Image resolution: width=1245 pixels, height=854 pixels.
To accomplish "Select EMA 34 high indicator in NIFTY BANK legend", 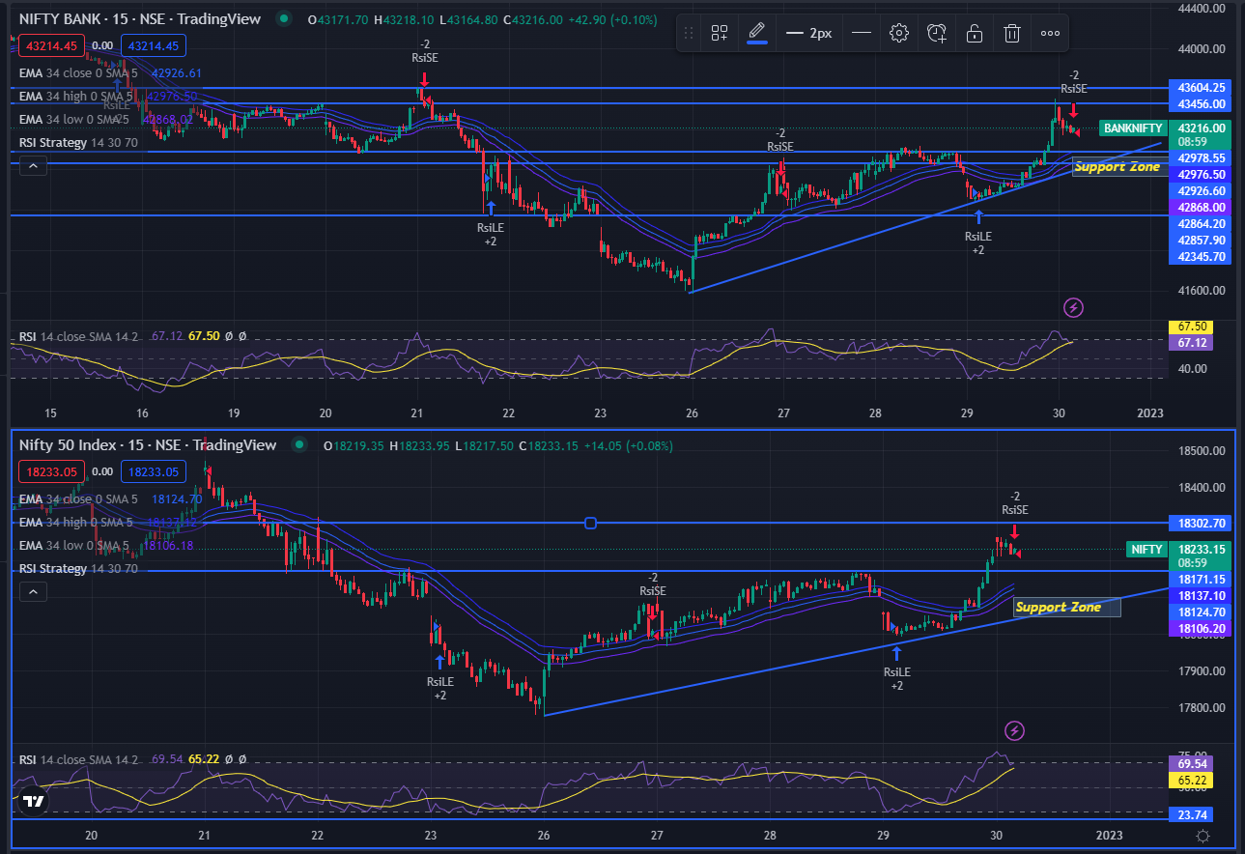I will coord(76,96).
